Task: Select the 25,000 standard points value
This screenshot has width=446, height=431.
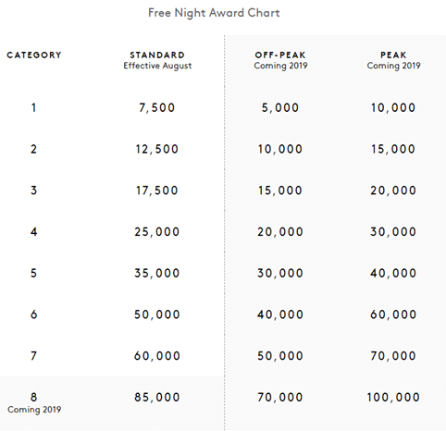Action: tap(157, 232)
